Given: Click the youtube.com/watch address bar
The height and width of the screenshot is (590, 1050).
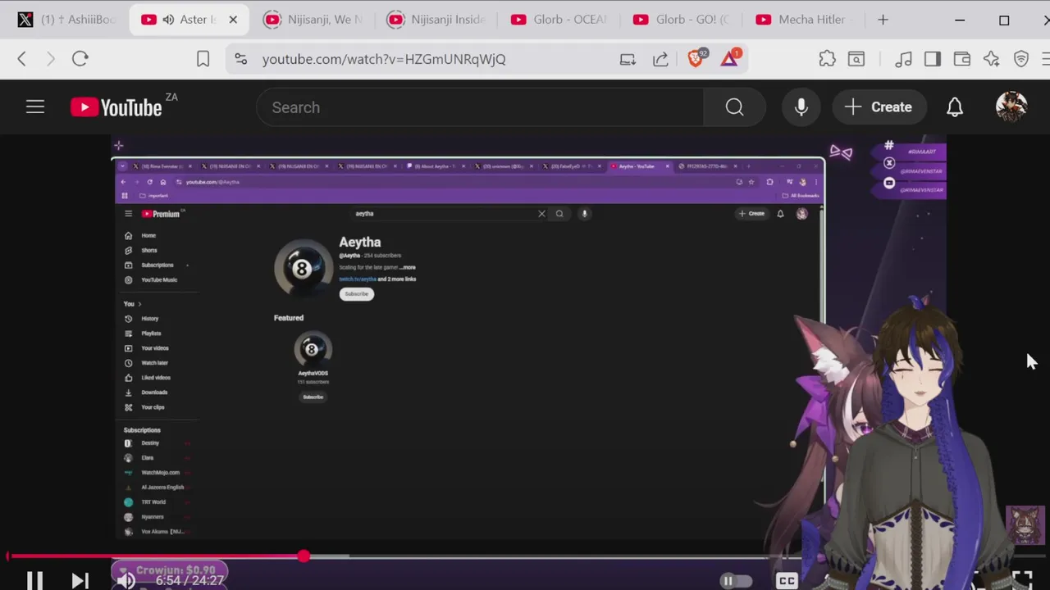Looking at the screenshot, I should [x=384, y=59].
